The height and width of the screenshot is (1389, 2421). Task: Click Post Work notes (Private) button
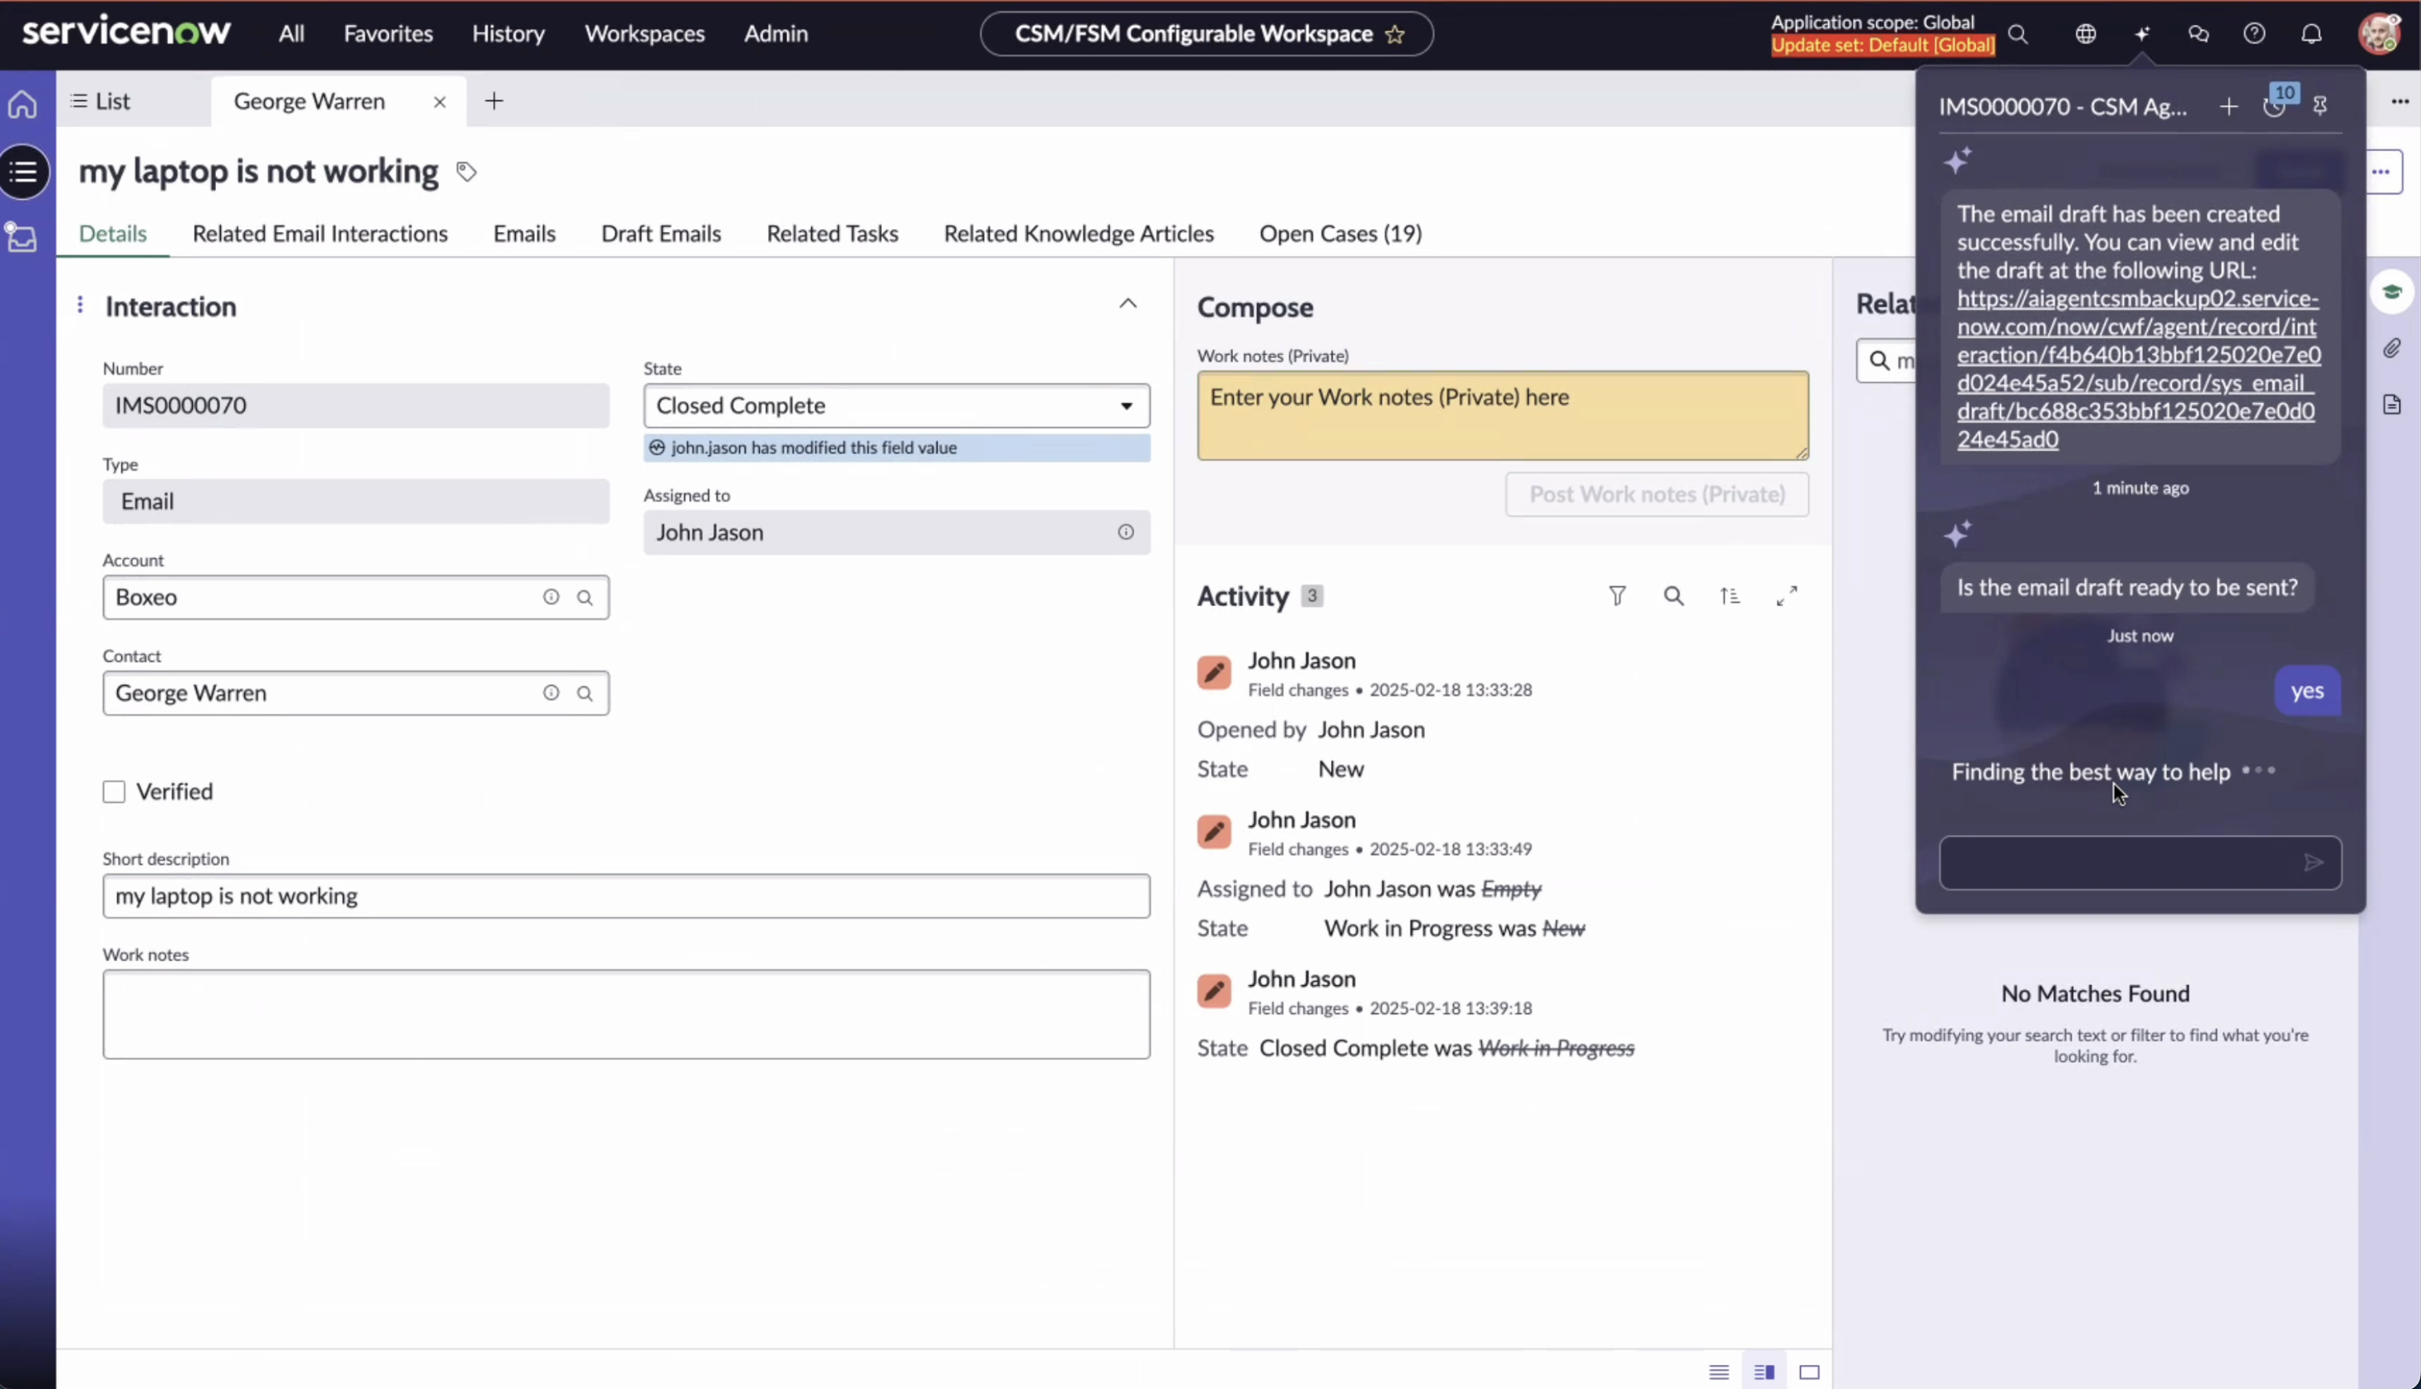coord(1656,494)
